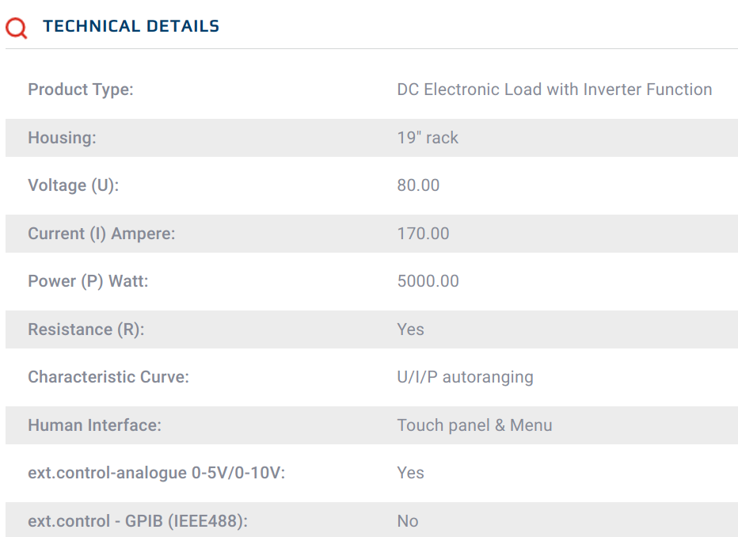Click the Voltage (U) label
Screen dimensions: 738x537
pos(73,185)
